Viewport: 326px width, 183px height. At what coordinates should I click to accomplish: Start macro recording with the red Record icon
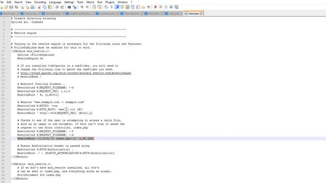click(155, 7)
